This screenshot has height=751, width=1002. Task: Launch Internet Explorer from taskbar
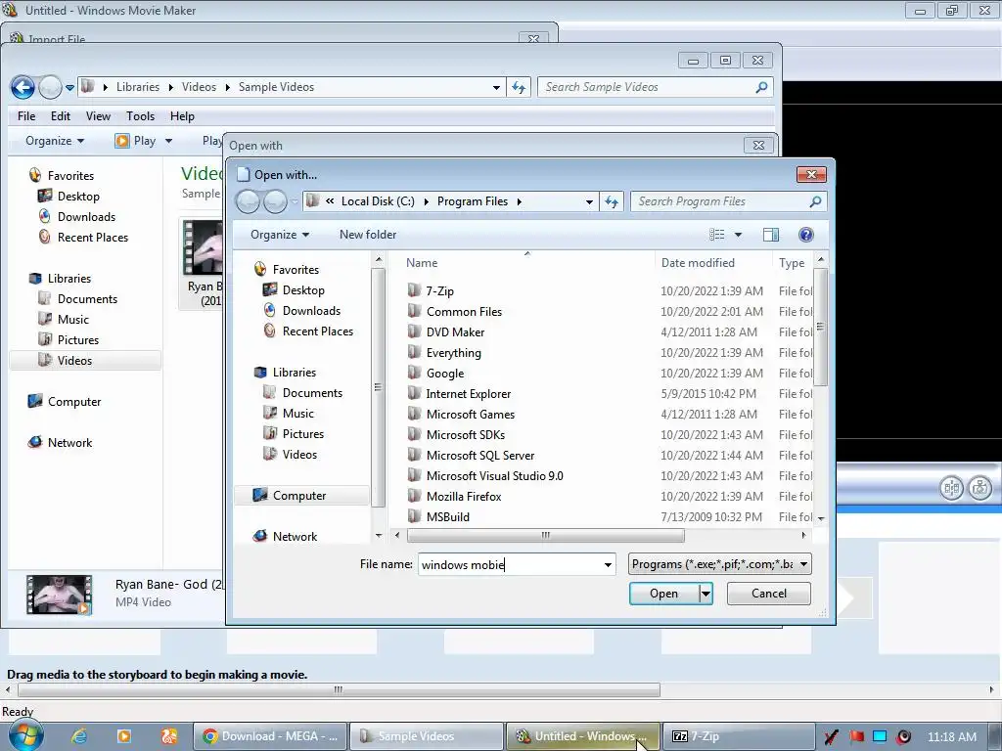79,736
